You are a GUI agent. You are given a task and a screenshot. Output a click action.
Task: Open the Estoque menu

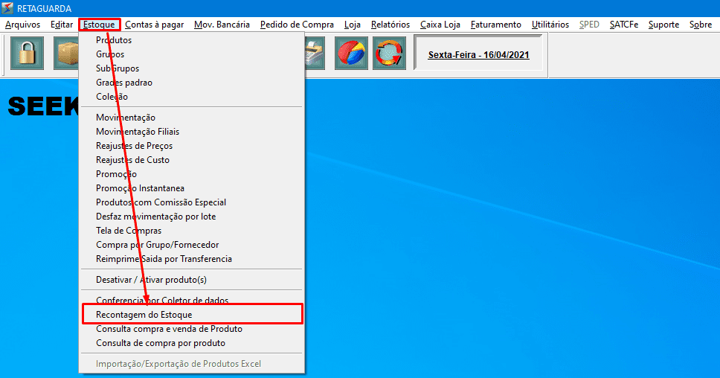99,25
